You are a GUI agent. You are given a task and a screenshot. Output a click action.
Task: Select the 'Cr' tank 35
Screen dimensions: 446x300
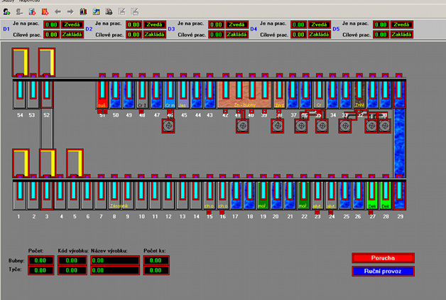319,95
